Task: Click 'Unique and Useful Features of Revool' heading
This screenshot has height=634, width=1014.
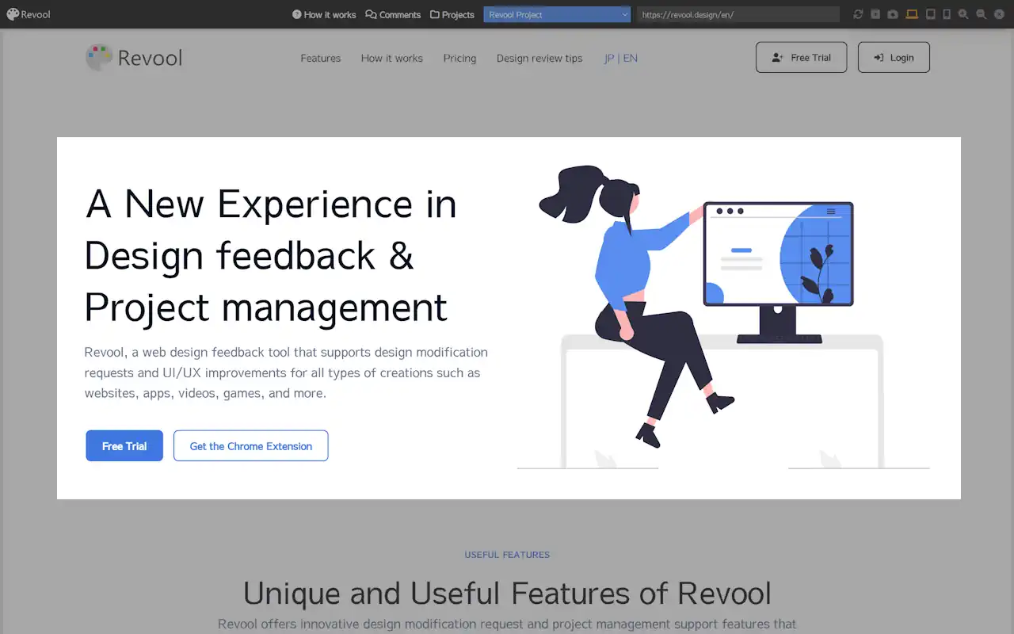Action: pos(507,594)
